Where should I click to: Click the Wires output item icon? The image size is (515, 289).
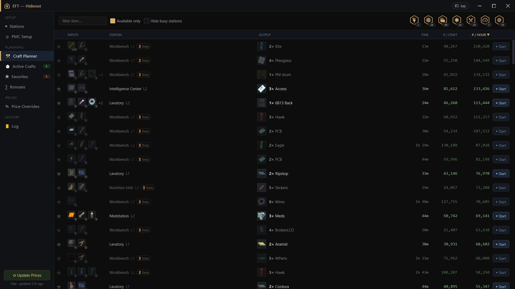pyautogui.click(x=262, y=202)
